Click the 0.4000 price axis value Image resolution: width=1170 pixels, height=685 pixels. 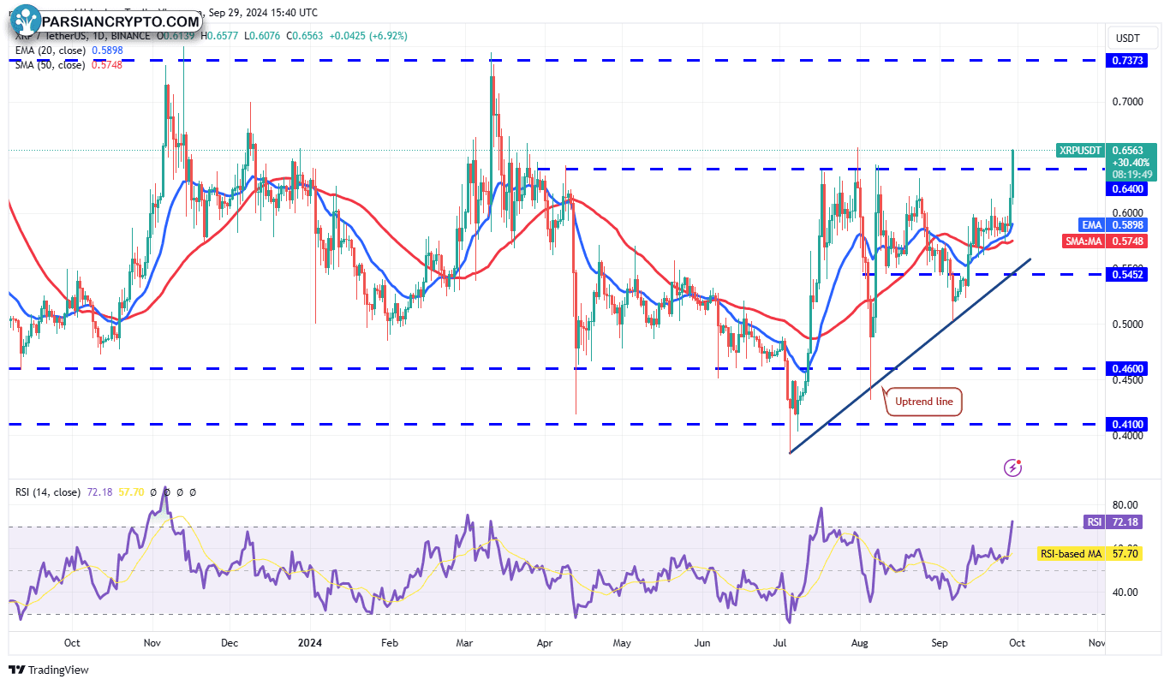[1128, 435]
